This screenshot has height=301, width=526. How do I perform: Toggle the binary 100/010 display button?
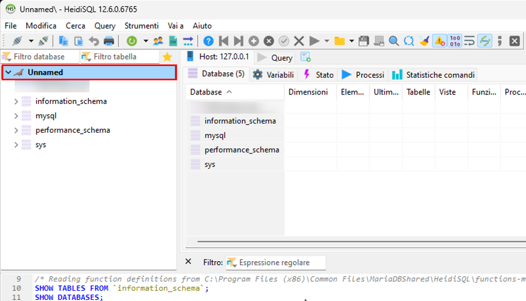(x=454, y=41)
